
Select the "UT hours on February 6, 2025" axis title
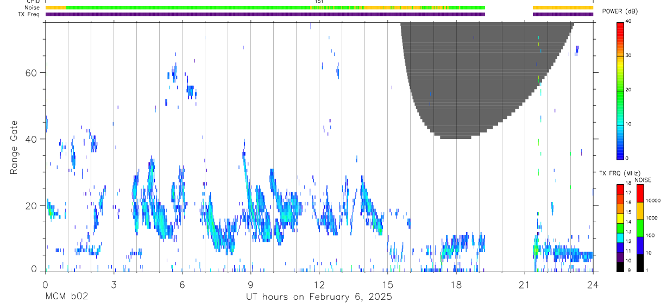coord(319,297)
